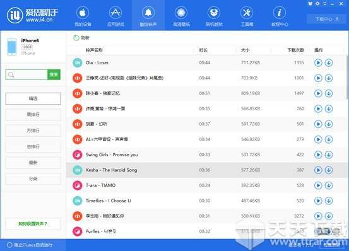Click the green search button
This screenshot has width=349, height=251.
click(x=54, y=74)
